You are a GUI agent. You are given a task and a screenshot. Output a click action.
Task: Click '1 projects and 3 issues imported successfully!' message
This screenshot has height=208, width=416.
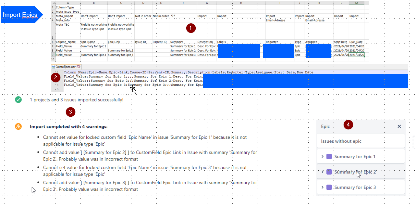77,100
